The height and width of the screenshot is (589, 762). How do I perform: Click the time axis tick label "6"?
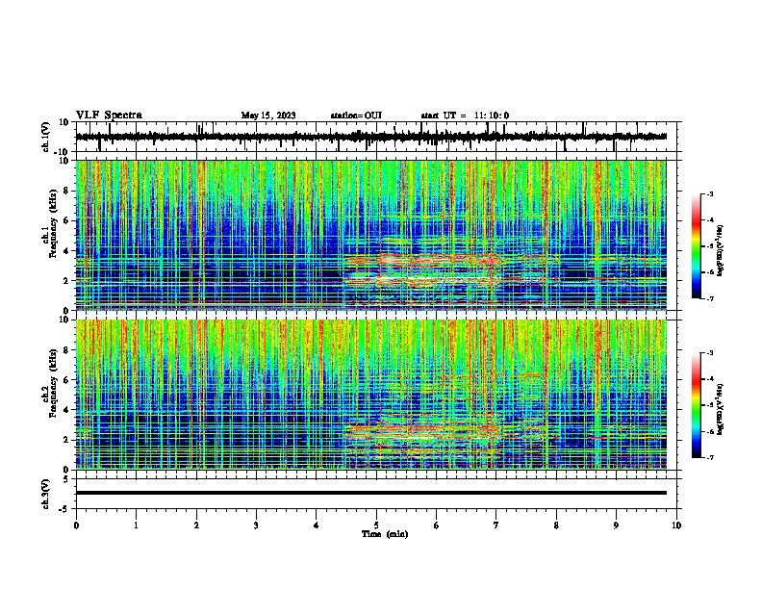pos(437,525)
